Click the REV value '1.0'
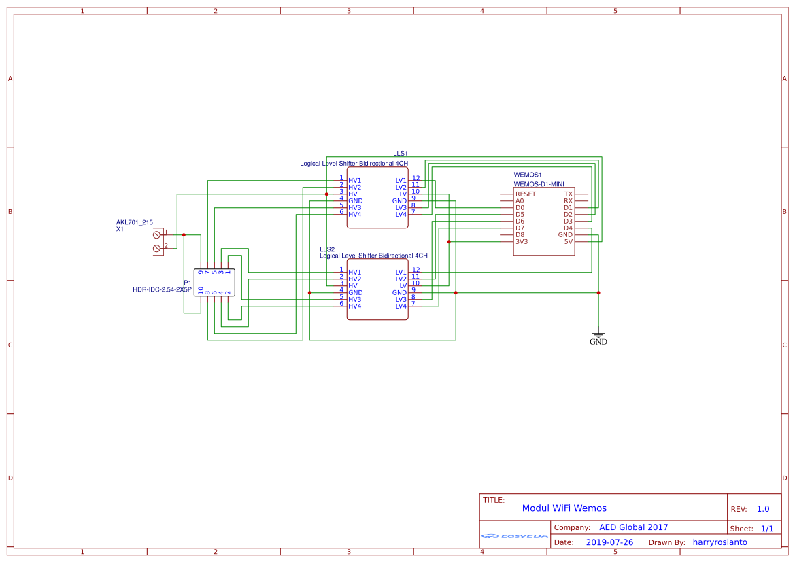The image size is (795, 562). [x=763, y=509]
